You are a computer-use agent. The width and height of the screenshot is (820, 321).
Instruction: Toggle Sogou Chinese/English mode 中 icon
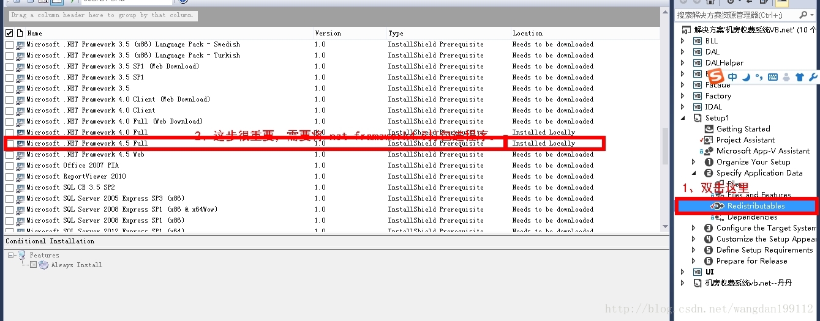pyautogui.click(x=733, y=77)
